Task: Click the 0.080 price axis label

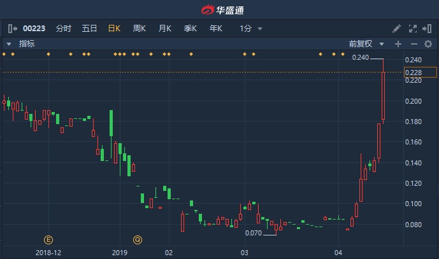Action: click(414, 225)
